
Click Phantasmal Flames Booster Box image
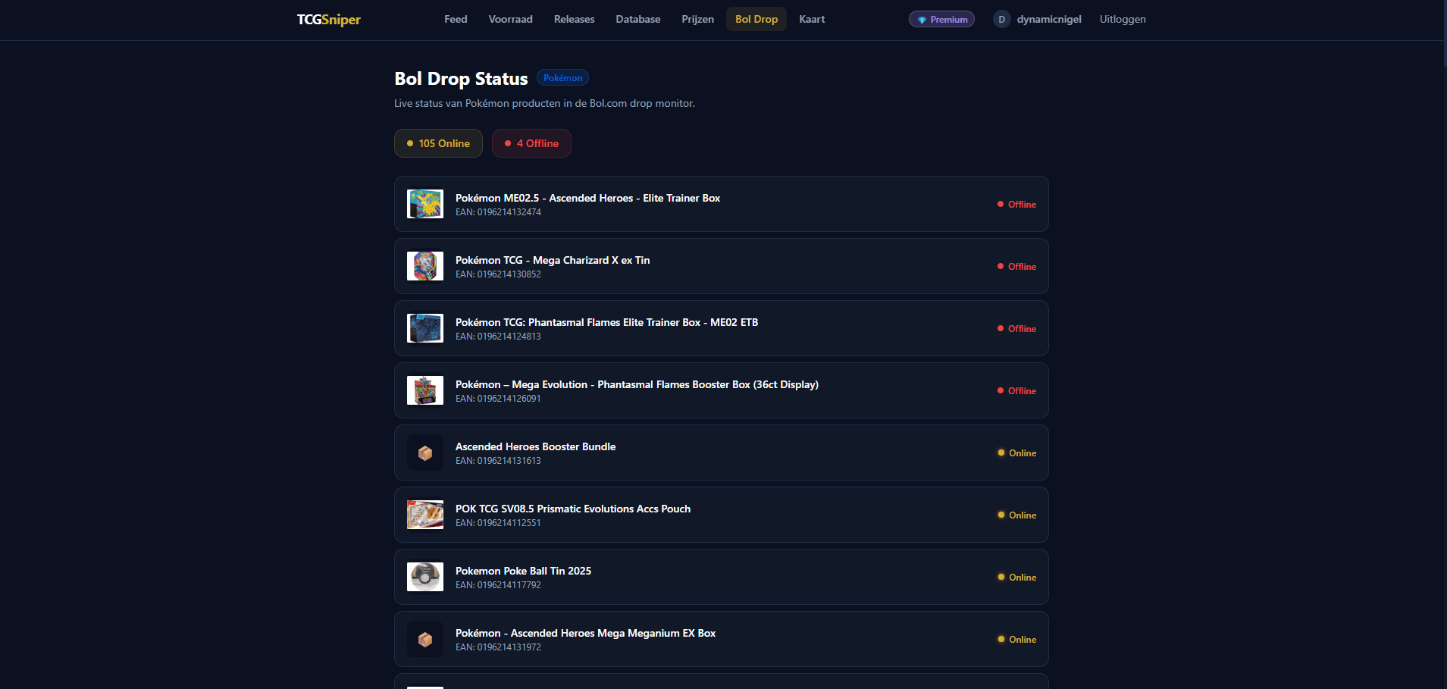[425, 390]
